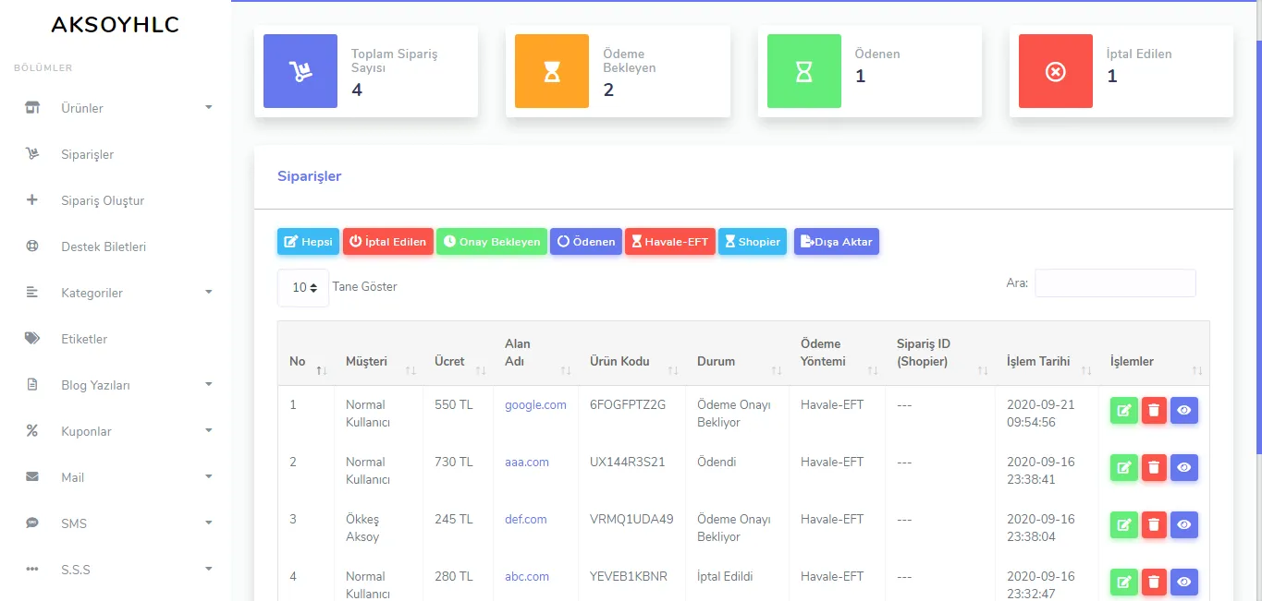The image size is (1262, 601).
Task: Delete order 1 for google.com
Action: pos(1154,411)
